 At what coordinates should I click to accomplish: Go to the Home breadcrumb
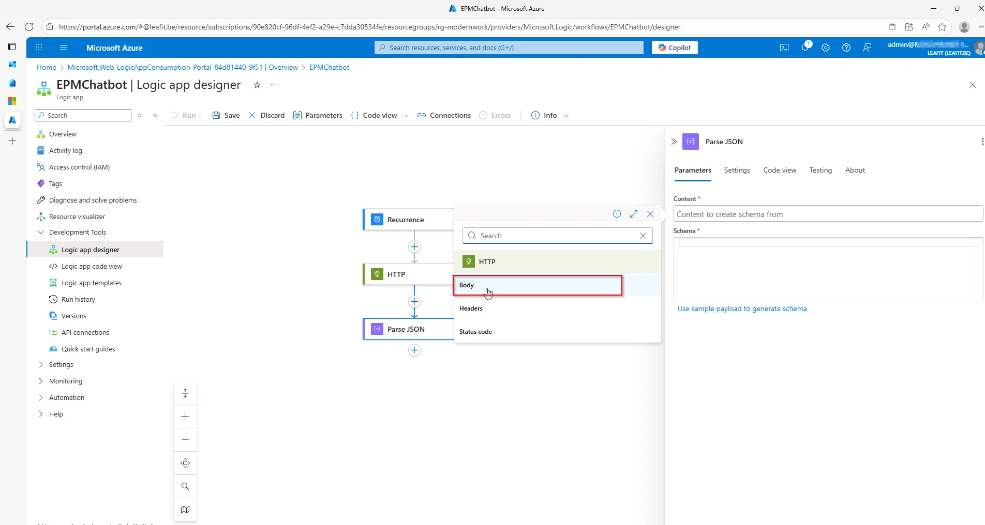46,67
